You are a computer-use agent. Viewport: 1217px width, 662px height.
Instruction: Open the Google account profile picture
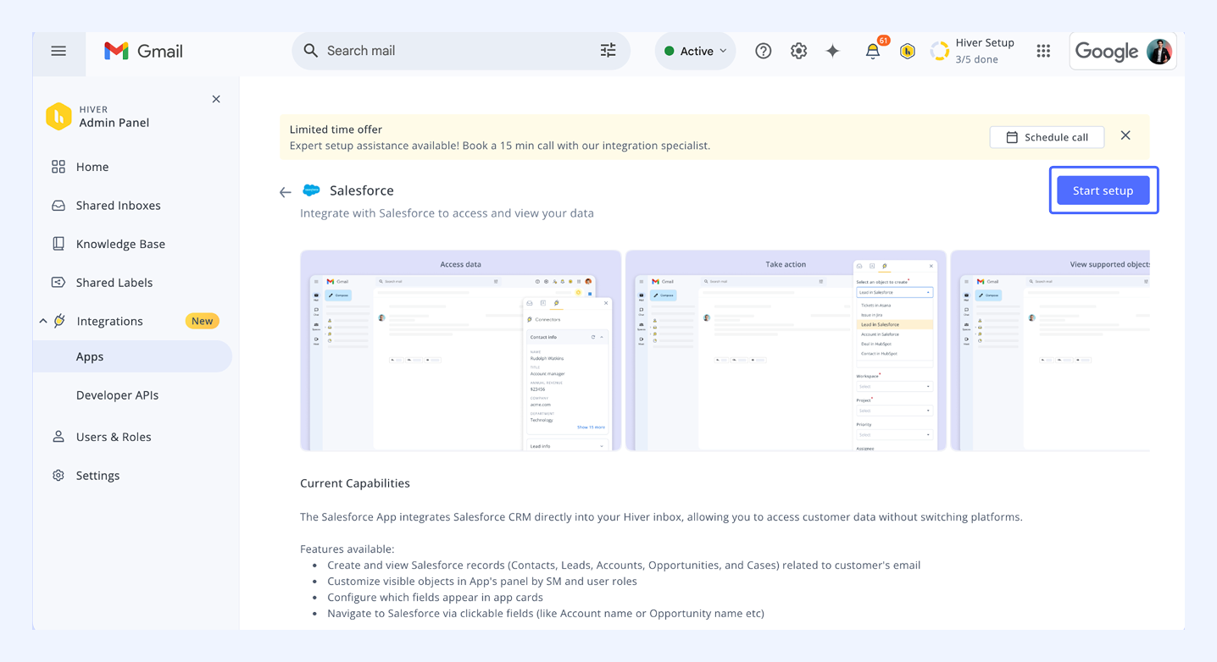(x=1159, y=51)
